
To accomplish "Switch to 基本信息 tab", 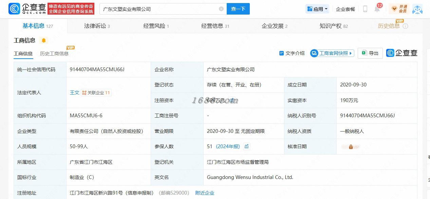I will [38, 26].
